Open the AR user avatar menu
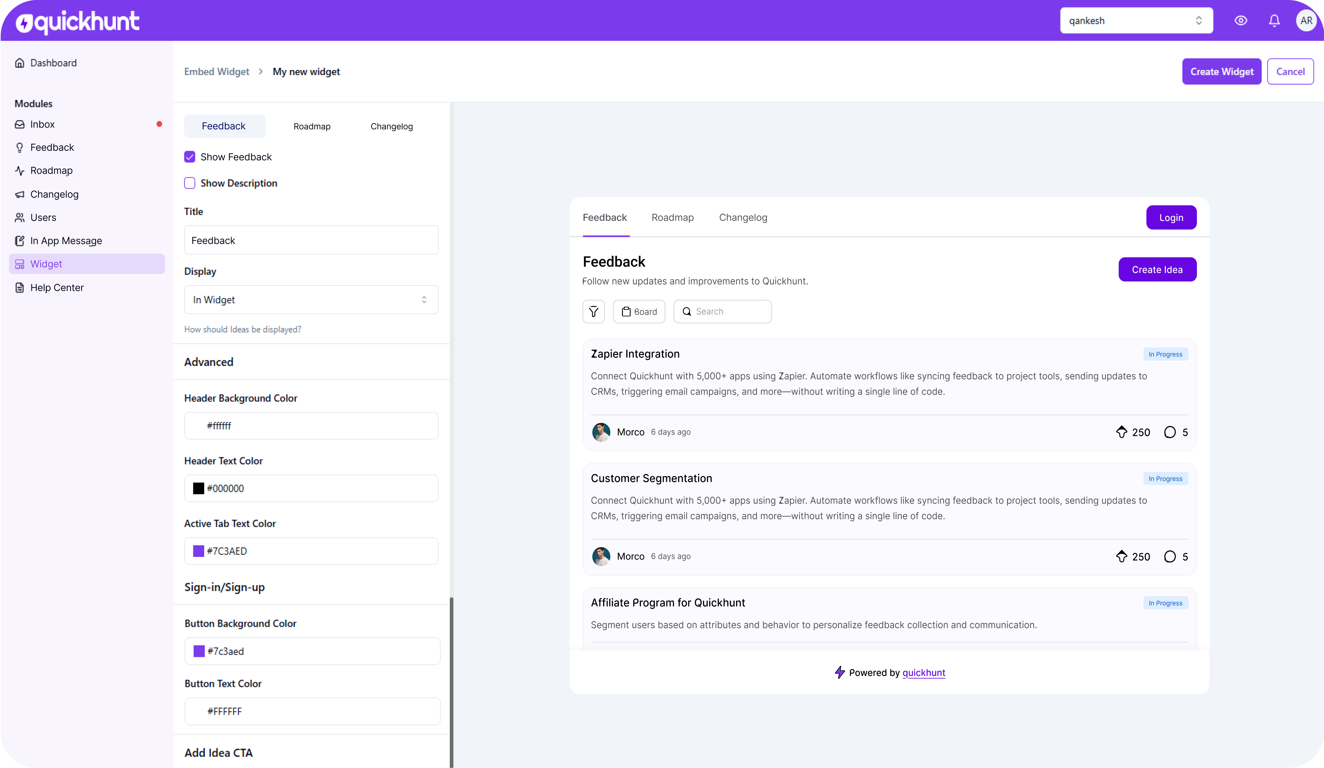1324x768 pixels. click(x=1307, y=21)
